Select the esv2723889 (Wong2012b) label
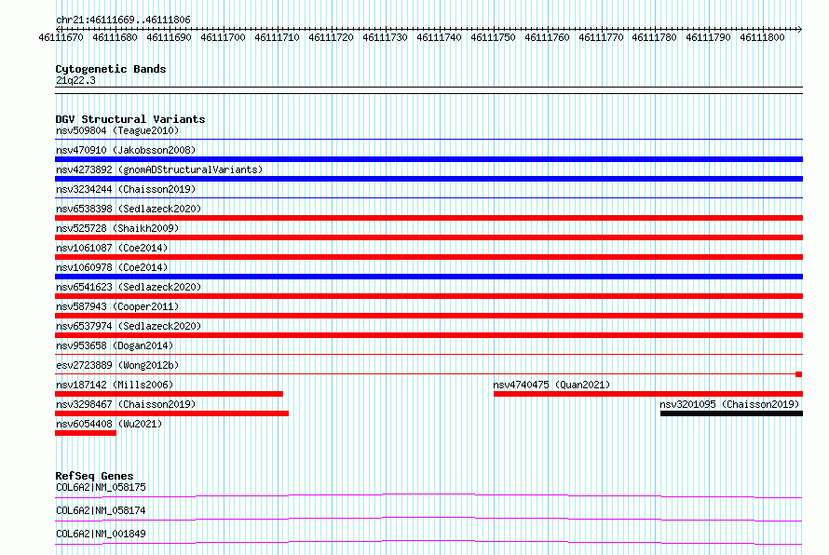829x555 pixels. click(117, 365)
